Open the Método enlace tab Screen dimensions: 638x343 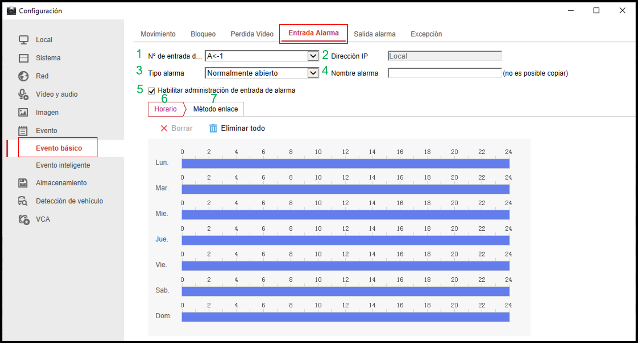point(215,109)
